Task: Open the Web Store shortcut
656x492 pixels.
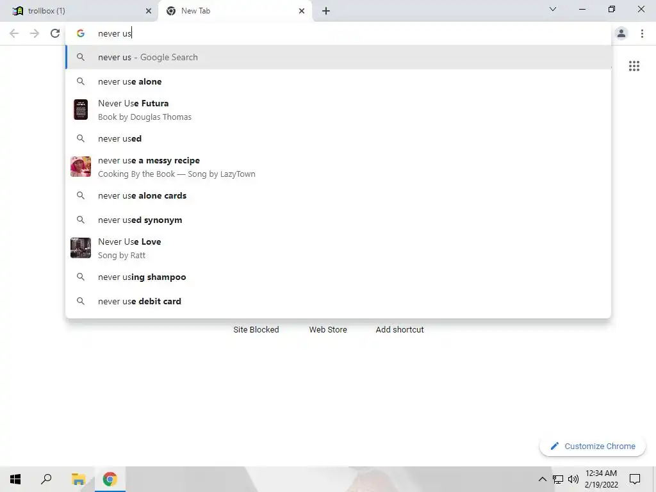Action: pos(328,330)
